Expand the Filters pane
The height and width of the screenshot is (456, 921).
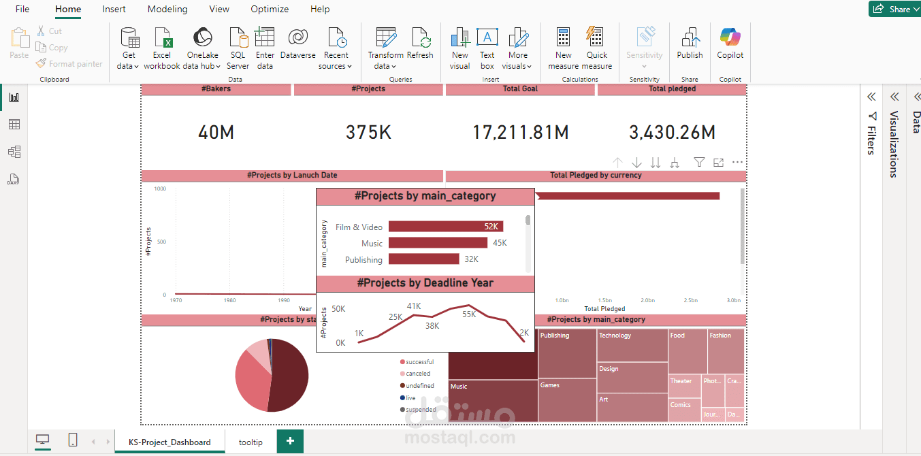pyautogui.click(x=871, y=97)
